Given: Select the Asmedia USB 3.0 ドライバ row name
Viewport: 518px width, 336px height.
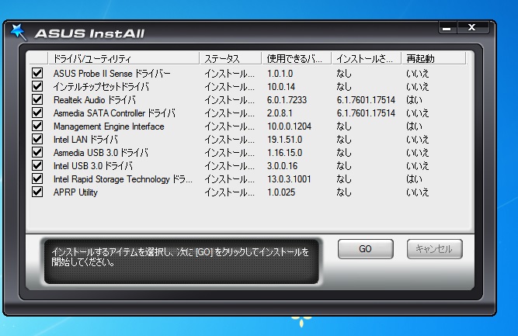Looking at the screenshot, I should [x=101, y=153].
